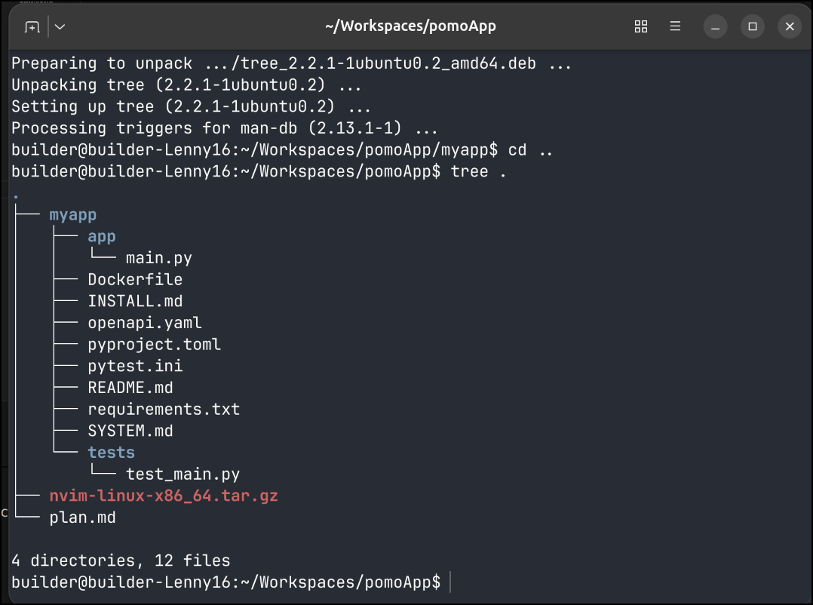Viewport: 813px width, 605px height.
Task: Click the cursor at the final prompt
Action: 449,582
